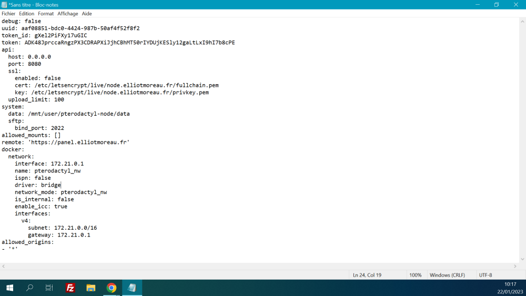Viewport: 526px width, 296px height.
Task: Click the 'interfaces:' line
Action: pos(33,213)
